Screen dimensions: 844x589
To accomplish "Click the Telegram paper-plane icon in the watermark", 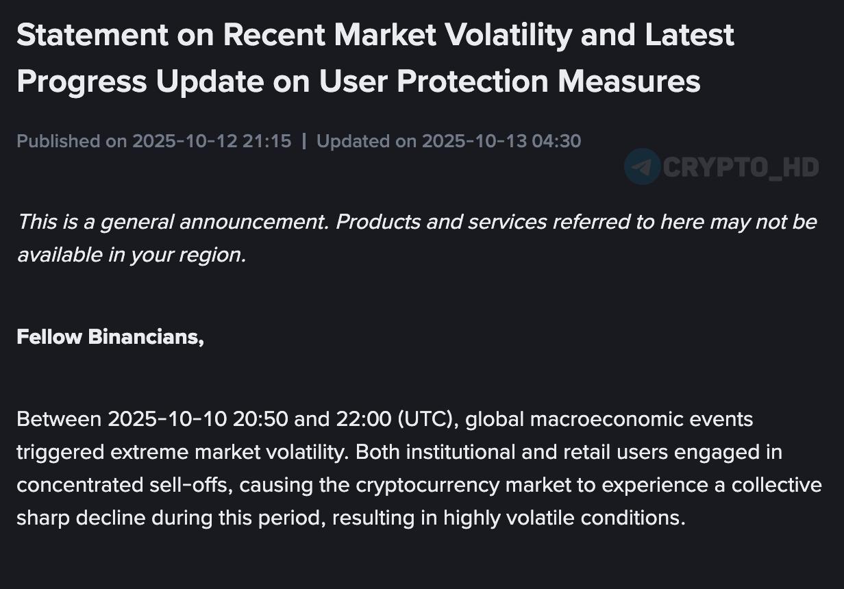I will click(642, 167).
